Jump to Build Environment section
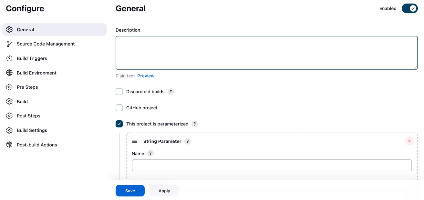 [x=54, y=73]
